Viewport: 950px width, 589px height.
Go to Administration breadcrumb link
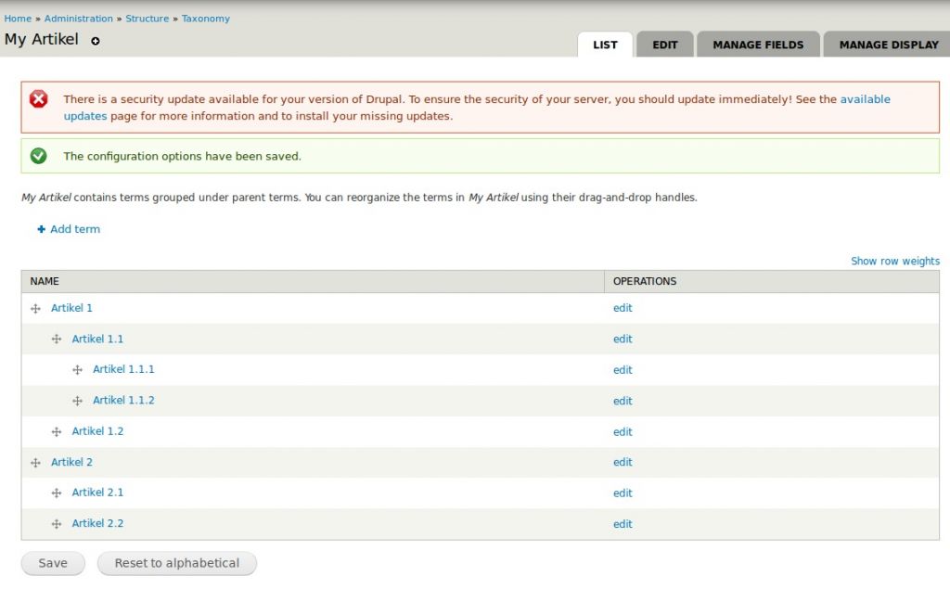[x=78, y=19]
